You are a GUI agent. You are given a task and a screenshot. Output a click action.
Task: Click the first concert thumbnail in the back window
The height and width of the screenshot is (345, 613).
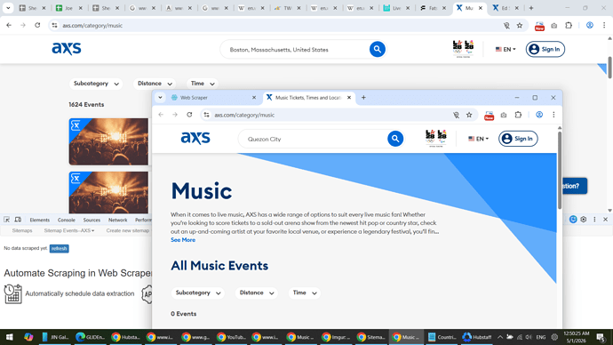(x=108, y=141)
